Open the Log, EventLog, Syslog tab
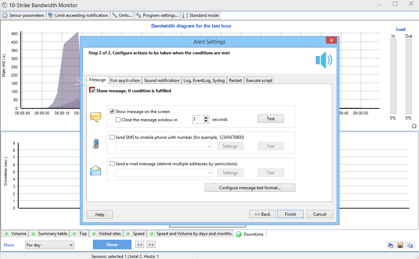 [x=204, y=80]
